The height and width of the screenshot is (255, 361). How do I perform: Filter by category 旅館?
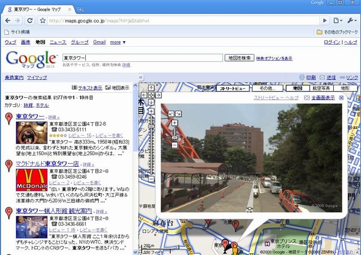click(x=29, y=105)
